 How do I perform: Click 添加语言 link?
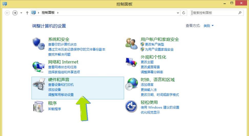click(147, 85)
